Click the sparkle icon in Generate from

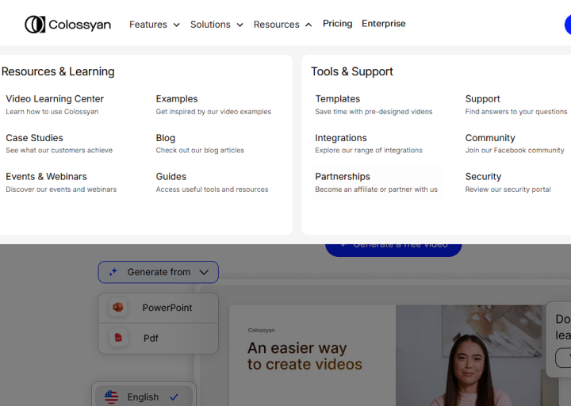(113, 272)
